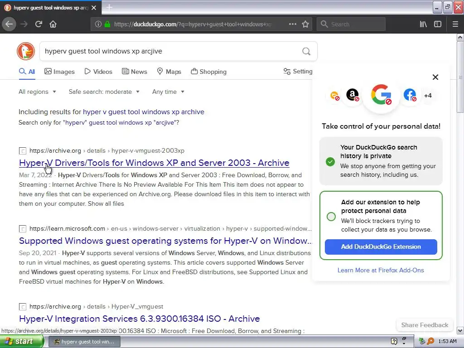
Task: Click the scrollbar down arrow
Action: (x=460, y=330)
